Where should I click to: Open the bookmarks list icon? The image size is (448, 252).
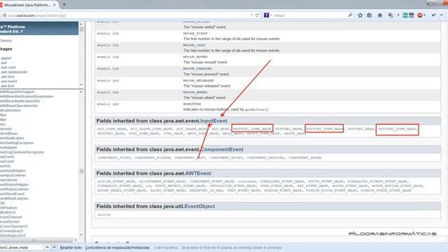[x=369, y=15]
